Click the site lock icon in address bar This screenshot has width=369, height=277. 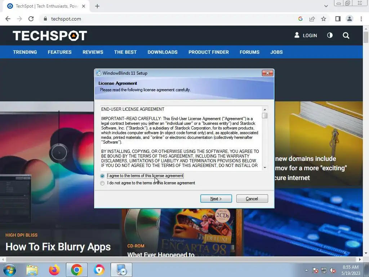45,19
